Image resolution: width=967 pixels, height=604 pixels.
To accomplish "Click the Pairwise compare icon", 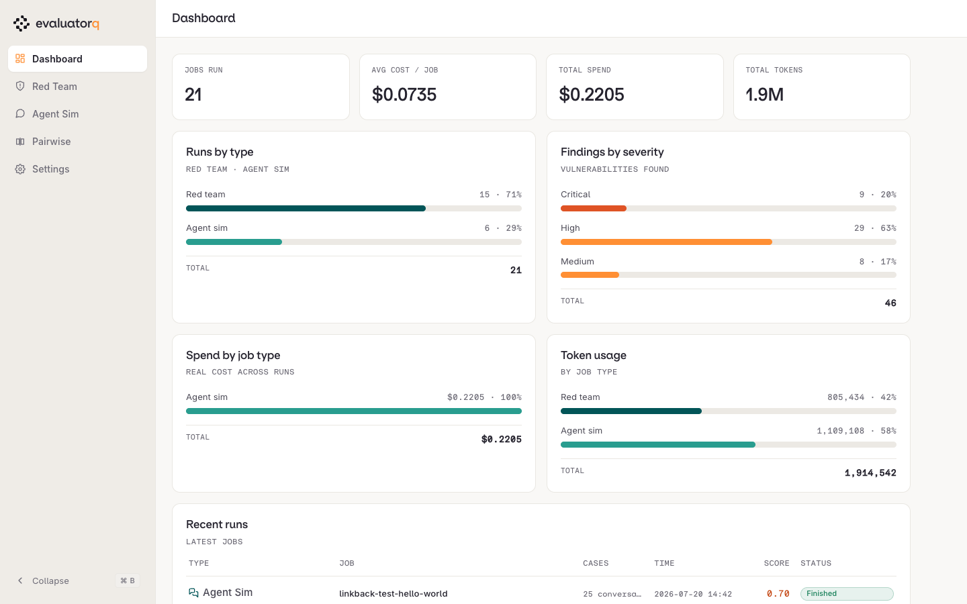I will pos(20,142).
